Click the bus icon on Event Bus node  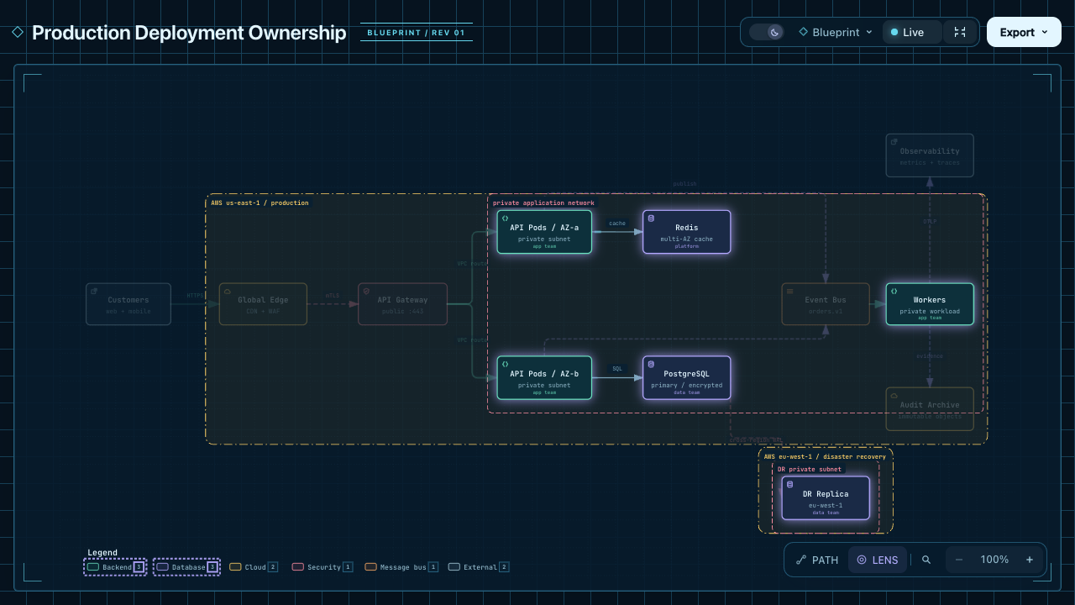(x=789, y=291)
